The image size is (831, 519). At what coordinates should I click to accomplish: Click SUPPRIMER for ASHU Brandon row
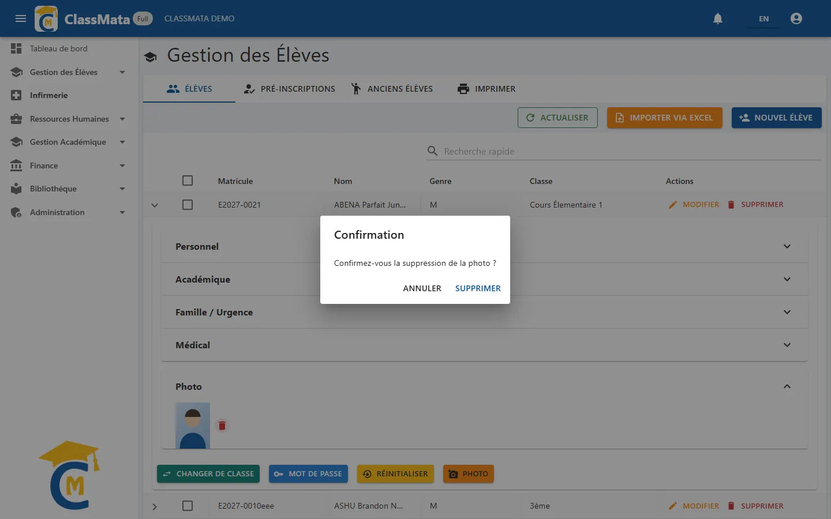755,506
